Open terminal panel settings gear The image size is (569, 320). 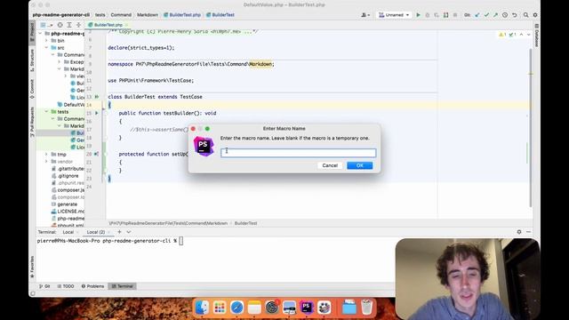[x=519, y=232]
